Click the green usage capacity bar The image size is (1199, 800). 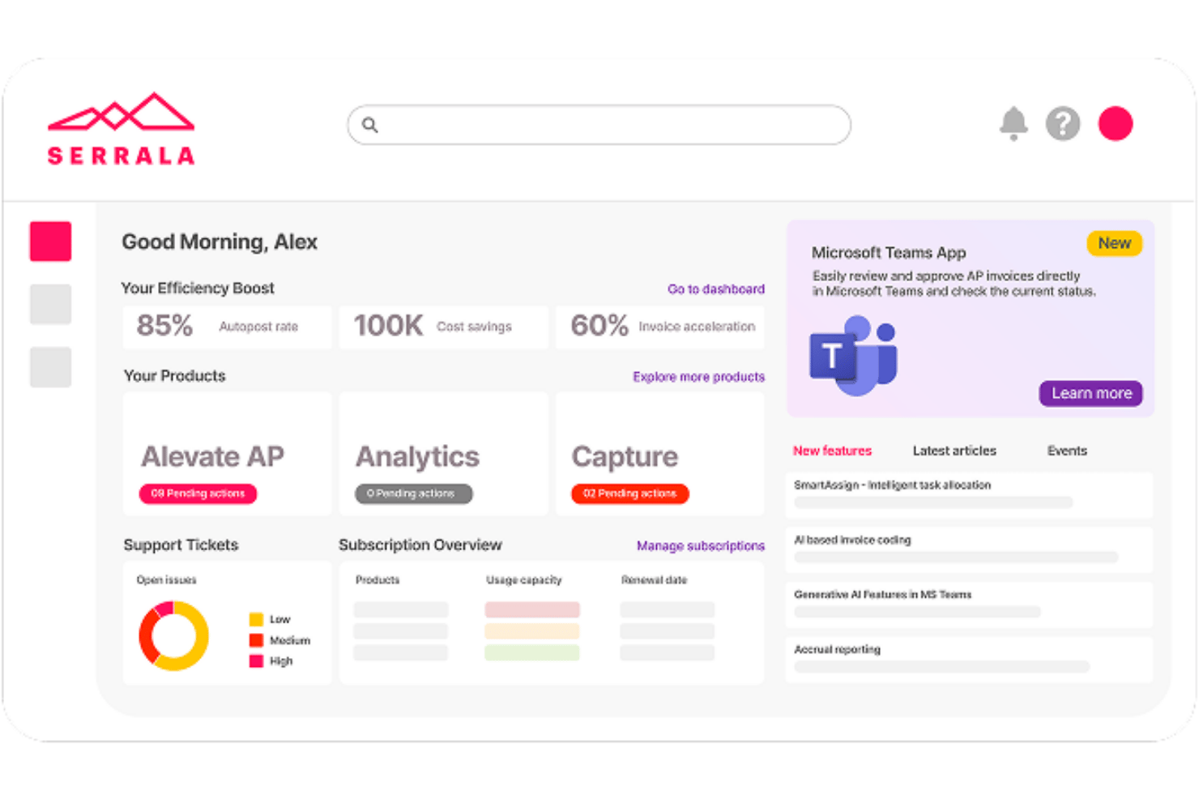[532, 652]
